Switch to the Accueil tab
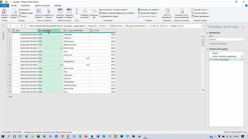 (14, 5)
